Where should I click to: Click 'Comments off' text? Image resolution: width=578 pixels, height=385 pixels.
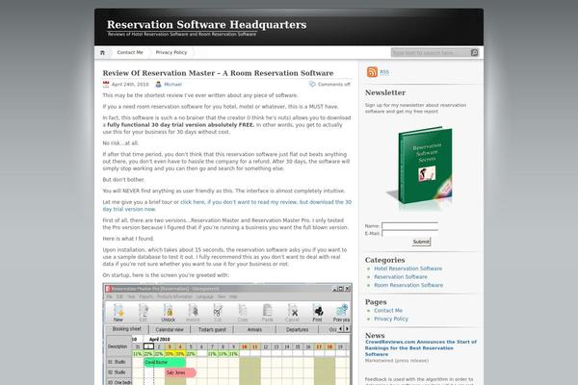(x=334, y=85)
